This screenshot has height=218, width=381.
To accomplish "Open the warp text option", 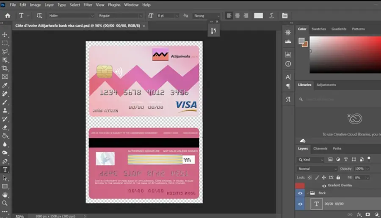I will pos(271,16).
